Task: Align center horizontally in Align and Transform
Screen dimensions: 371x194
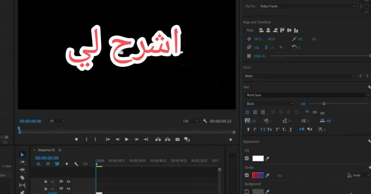Action: [x=268, y=30]
